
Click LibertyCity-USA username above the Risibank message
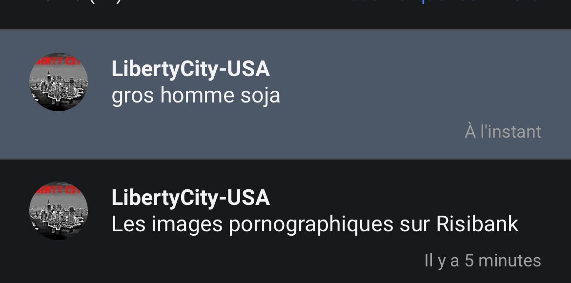pyautogui.click(x=190, y=198)
